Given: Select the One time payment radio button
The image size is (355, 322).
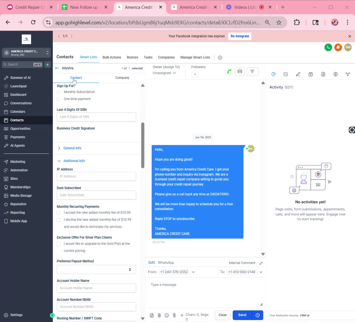Looking at the screenshot, I should click(59, 99).
